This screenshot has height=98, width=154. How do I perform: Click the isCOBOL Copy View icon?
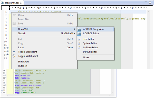(79, 29)
